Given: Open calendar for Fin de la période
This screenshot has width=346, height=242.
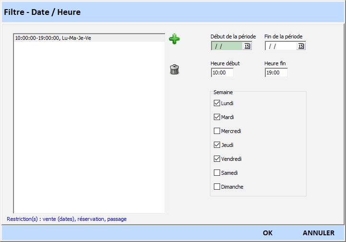Looking at the screenshot, I should [301, 46].
